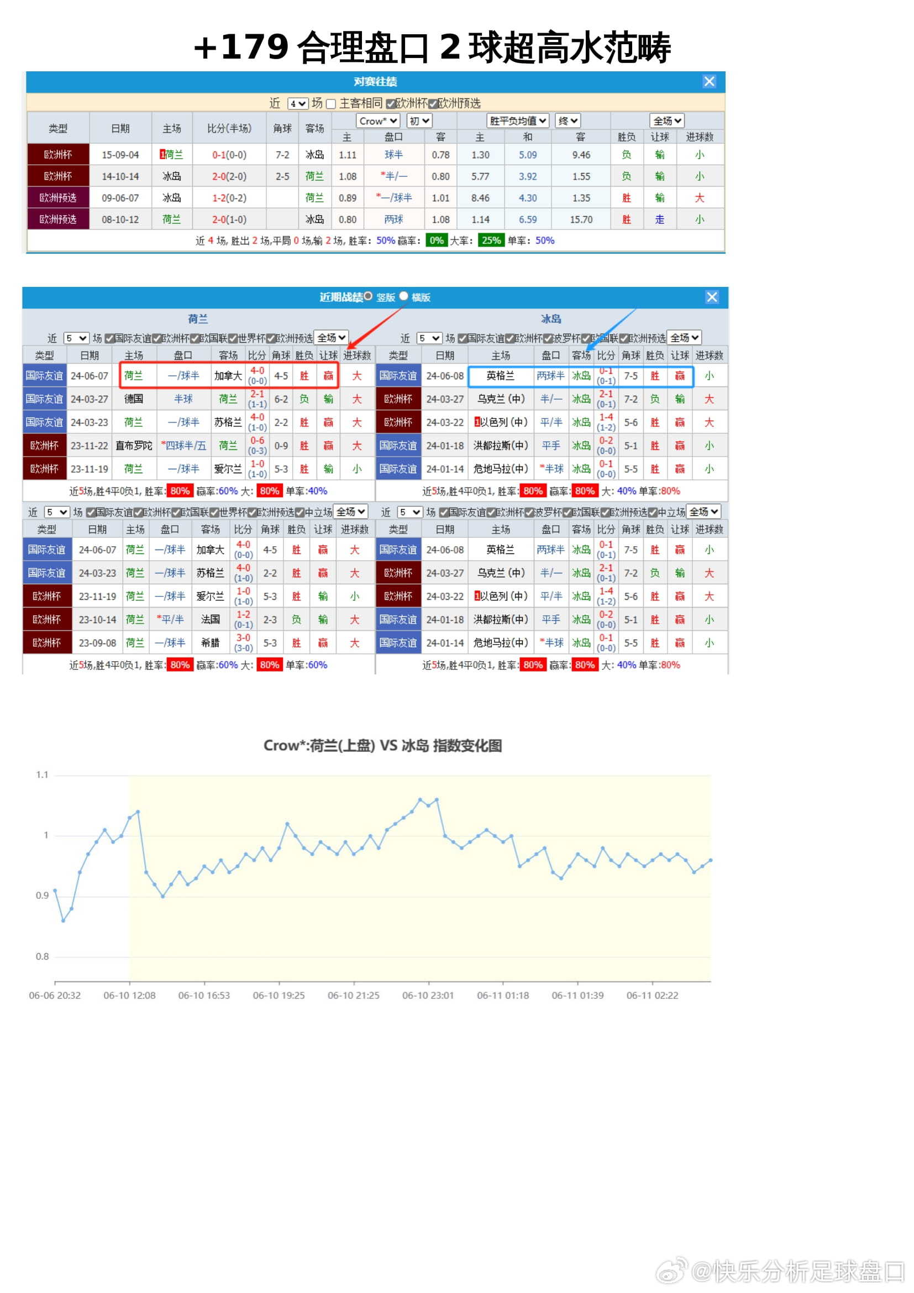Click the 对赛往绩 panel title

(x=375, y=82)
